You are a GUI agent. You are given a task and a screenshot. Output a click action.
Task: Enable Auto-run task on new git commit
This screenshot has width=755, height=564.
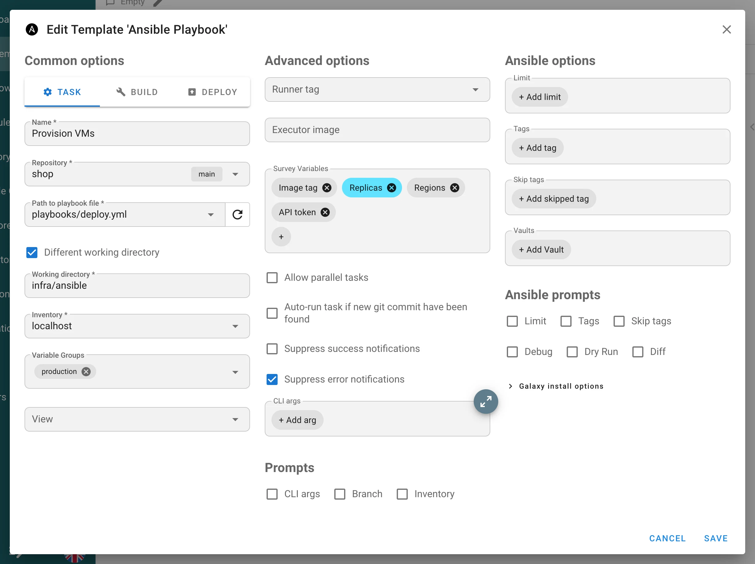coord(272,313)
